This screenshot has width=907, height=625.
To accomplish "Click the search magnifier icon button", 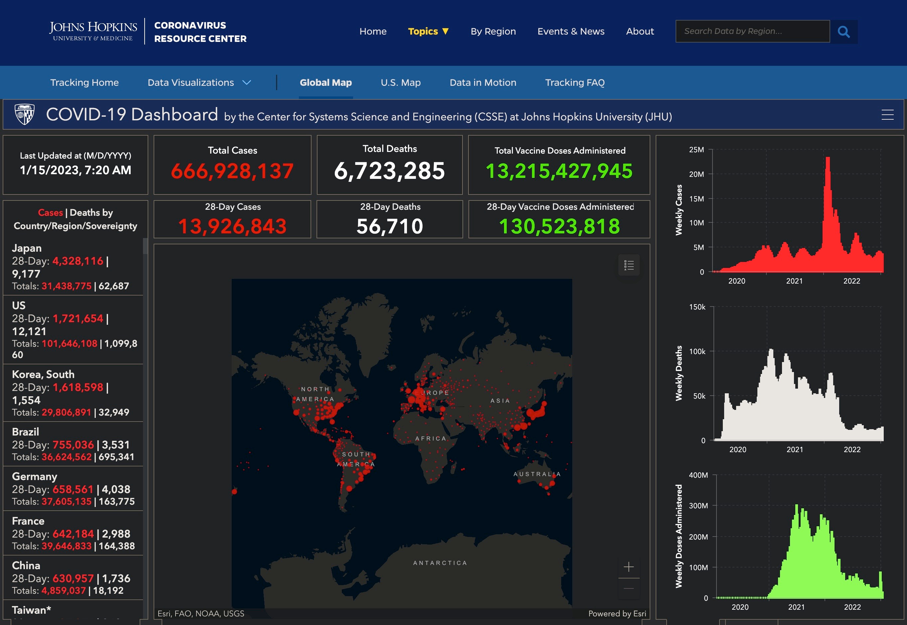I will tap(843, 31).
